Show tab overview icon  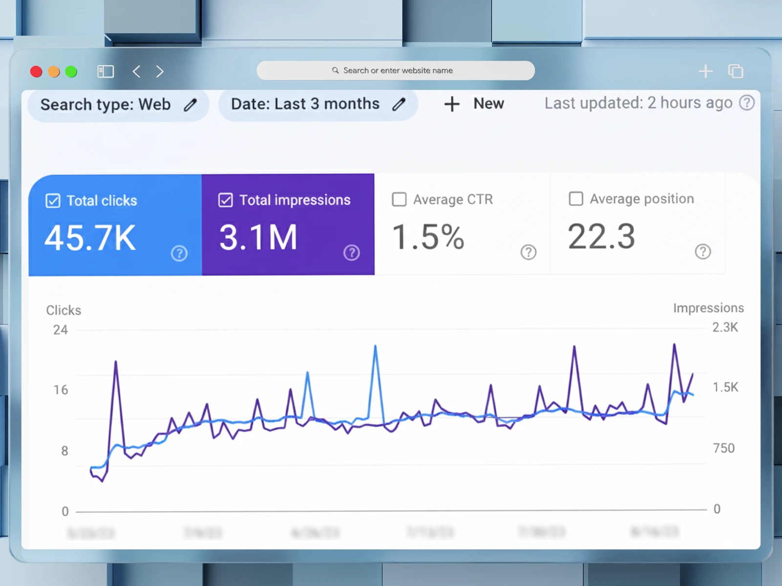tap(736, 71)
